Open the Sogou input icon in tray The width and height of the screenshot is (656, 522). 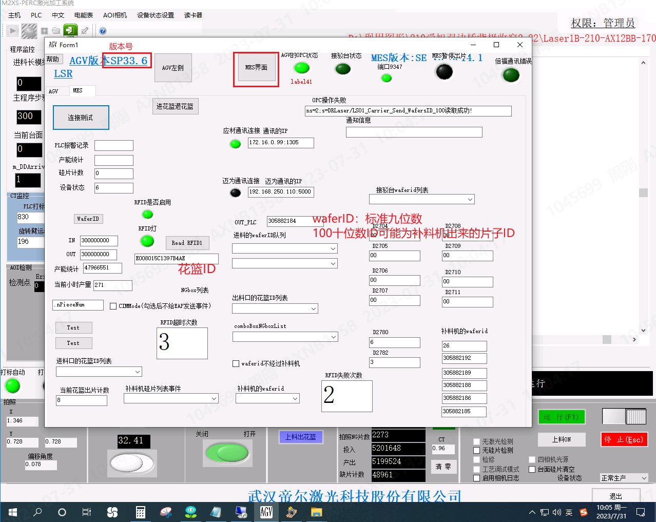click(584, 512)
